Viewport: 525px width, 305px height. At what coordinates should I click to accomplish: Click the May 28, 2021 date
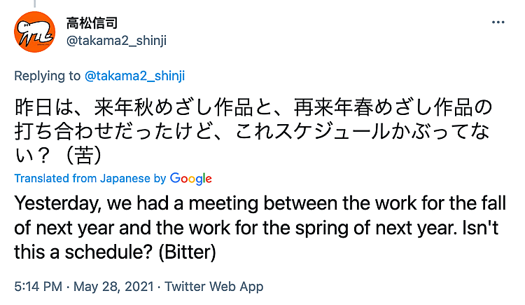point(113,286)
